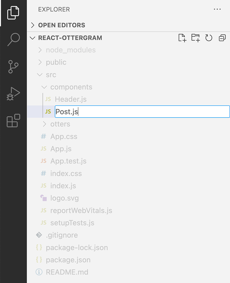Expand the otters folder
The height and width of the screenshot is (283, 230).
pyautogui.click(x=60, y=124)
